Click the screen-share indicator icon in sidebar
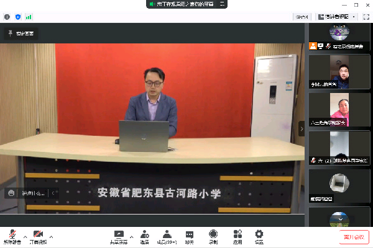Viewport: 373px width, 248px height. coord(321,46)
